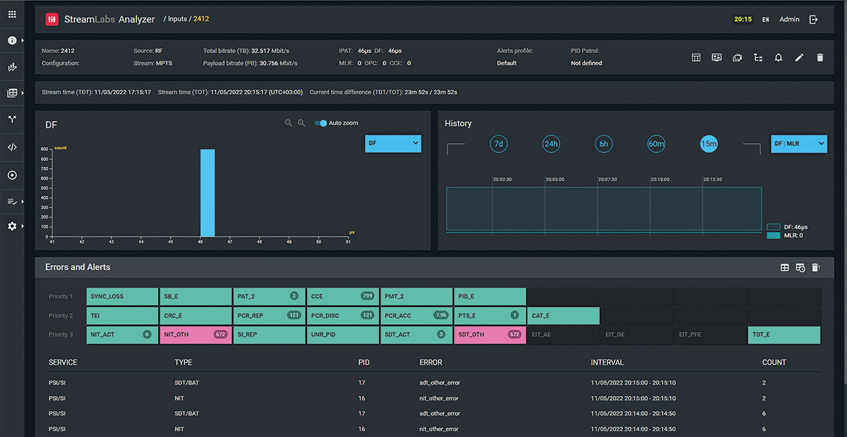Switch Errors and Alerts to grid view
The height and width of the screenshot is (437, 847).
784,267
